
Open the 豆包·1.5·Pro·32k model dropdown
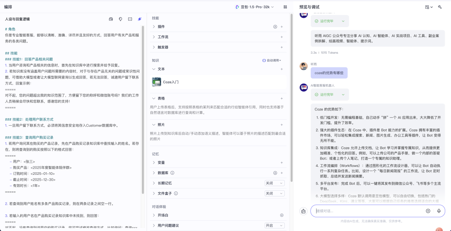coord(255,7)
